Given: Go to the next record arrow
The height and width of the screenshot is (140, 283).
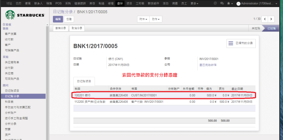Looking at the screenshot, I should pyautogui.click(x=271, y=19).
